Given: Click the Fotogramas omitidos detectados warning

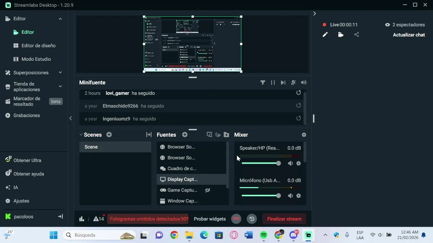Looking at the screenshot, I should [x=148, y=219].
